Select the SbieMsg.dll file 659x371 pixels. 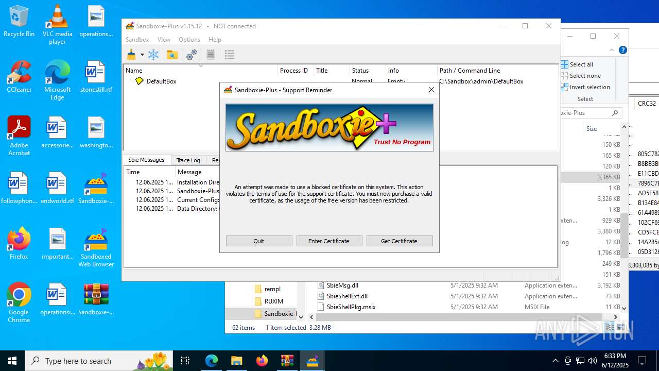coord(342,285)
